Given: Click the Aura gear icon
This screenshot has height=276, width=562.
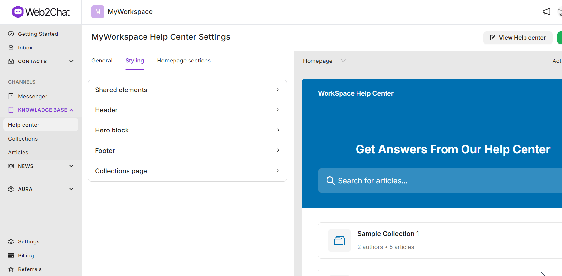Looking at the screenshot, I should click(11, 189).
